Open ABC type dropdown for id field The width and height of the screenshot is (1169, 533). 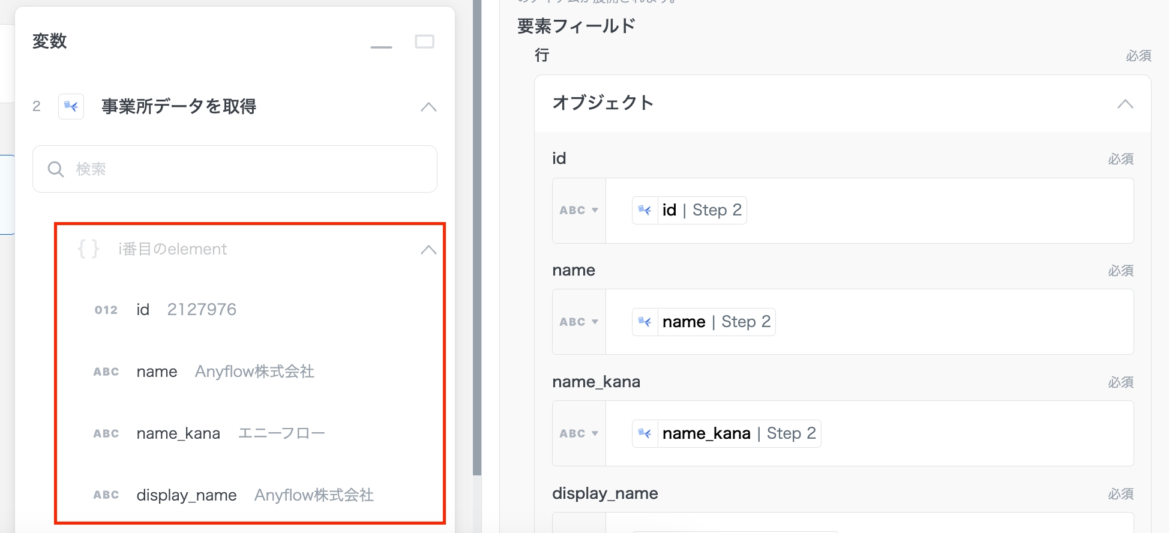pyautogui.click(x=578, y=211)
